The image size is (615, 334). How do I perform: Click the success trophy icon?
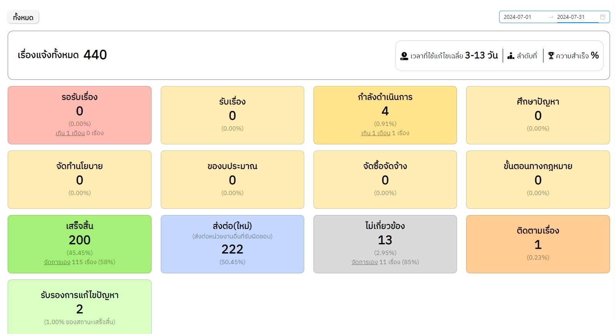coord(551,56)
